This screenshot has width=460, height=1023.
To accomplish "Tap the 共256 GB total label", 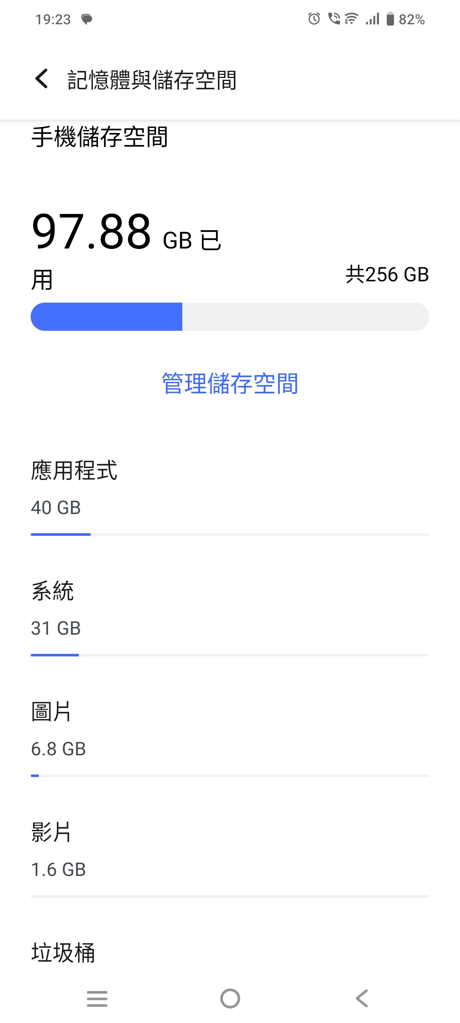I will pyautogui.click(x=387, y=275).
